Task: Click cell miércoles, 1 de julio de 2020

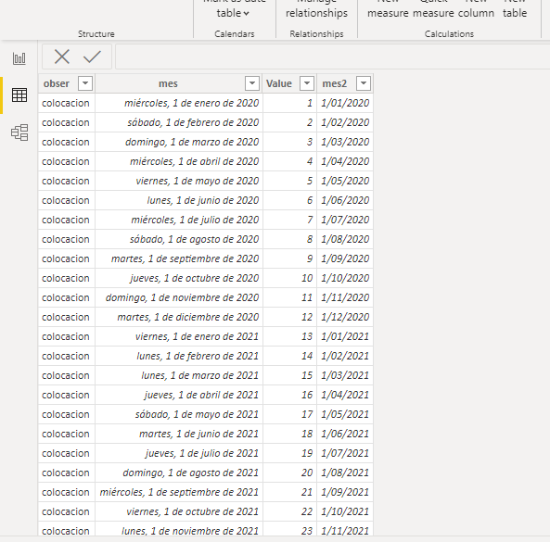Action: point(179,220)
